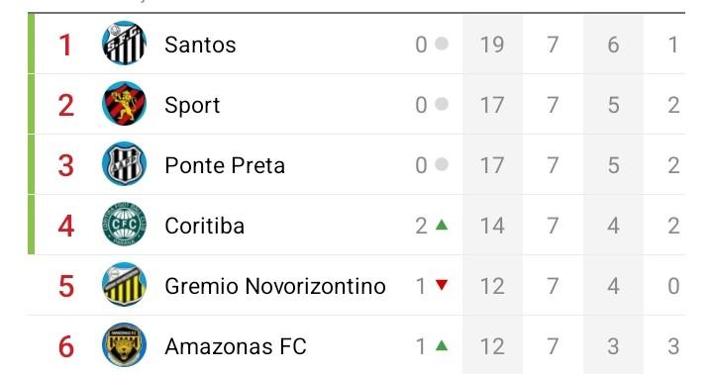The width and height of the screenshot is (713, 374).
Task: Click the Gremio Novorizontino crest
Action: (x=124, y=285)
